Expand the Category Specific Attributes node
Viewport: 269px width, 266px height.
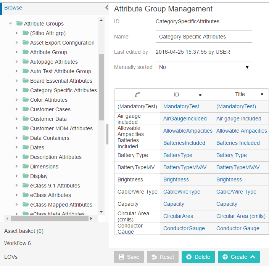click(x=16, y=90)
